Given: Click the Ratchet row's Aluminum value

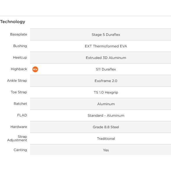Looking at the screenshot, I should (106, 104).
